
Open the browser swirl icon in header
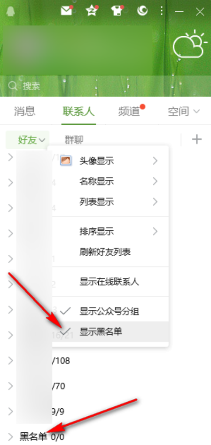point(142,11)
